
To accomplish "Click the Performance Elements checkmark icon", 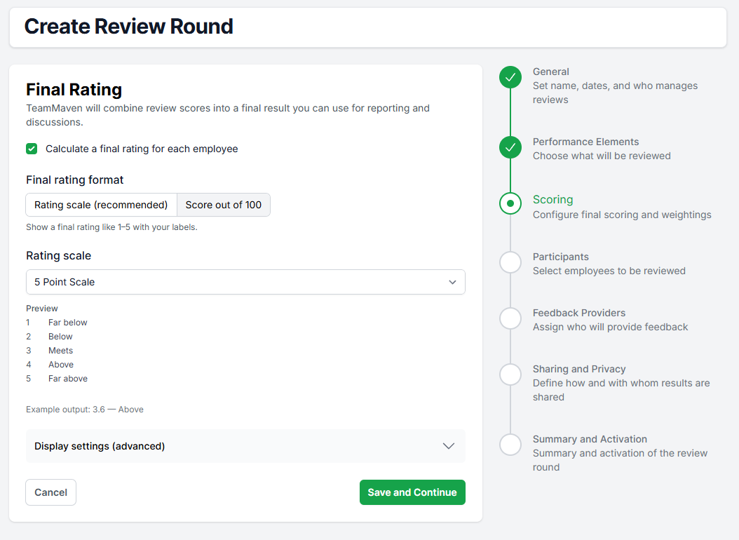I will [x=510, y=147].
